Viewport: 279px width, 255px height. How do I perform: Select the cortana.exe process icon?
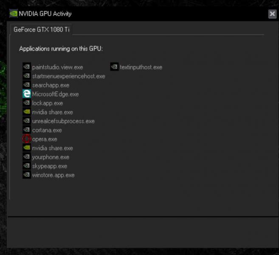coord(26,130)
